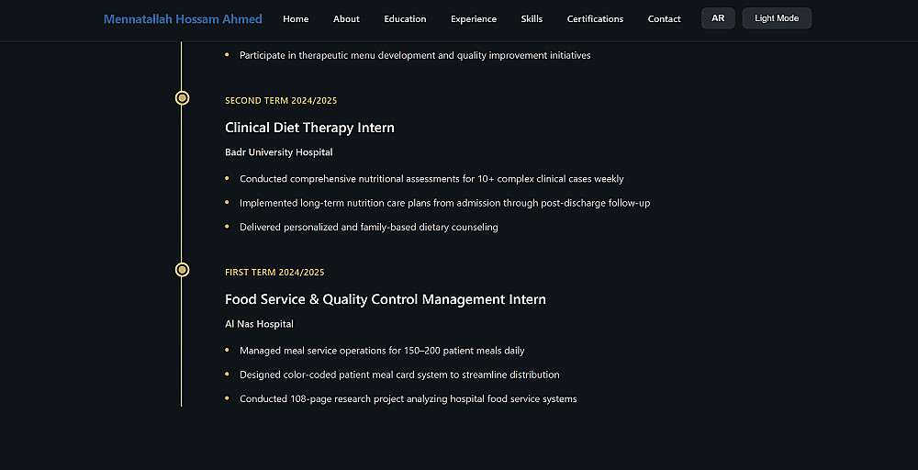This screenshot has width=918, height=470.
Task: Click the color-coded patient meal card bullet
Action: (x=399, y=375)
